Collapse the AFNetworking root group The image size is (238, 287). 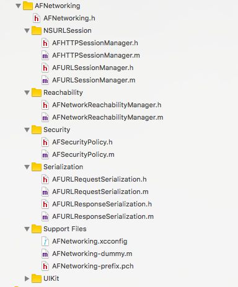(18, 6)
